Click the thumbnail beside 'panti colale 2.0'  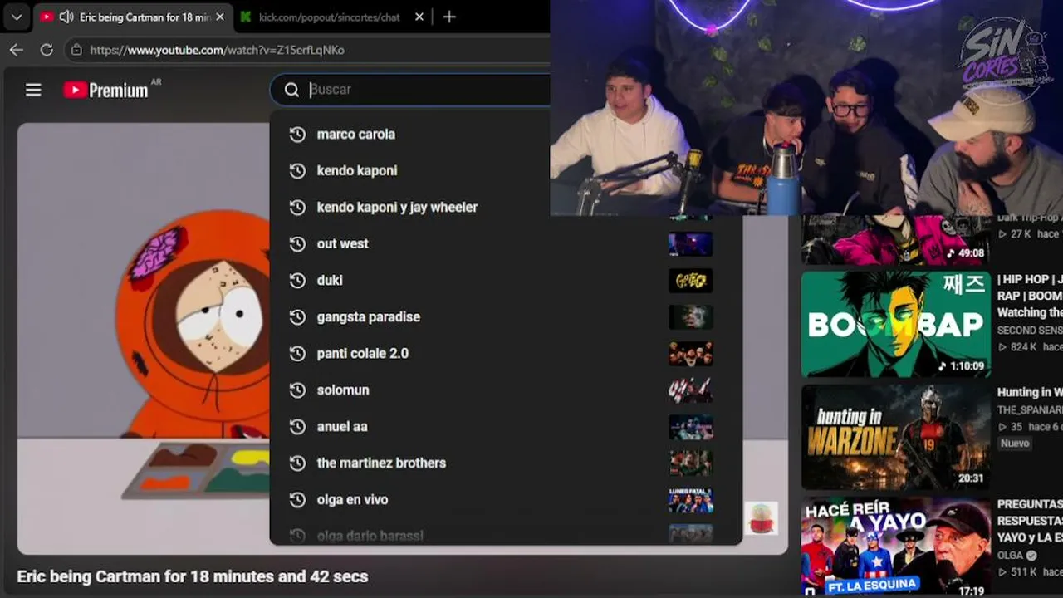coord(691,354)
